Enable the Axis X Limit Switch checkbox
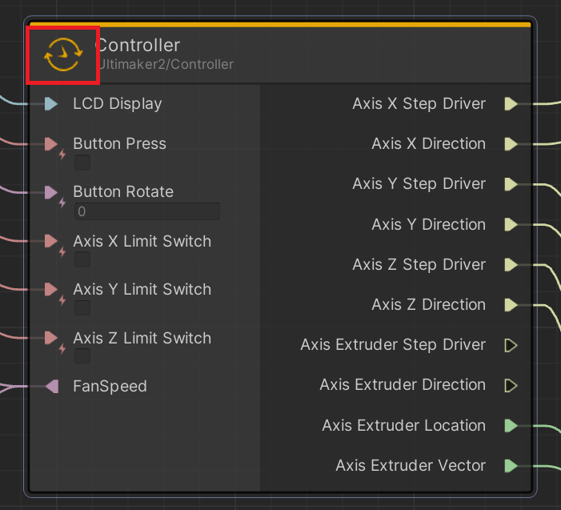This screenshot has height=510, width=561. (x=82, y=259)
